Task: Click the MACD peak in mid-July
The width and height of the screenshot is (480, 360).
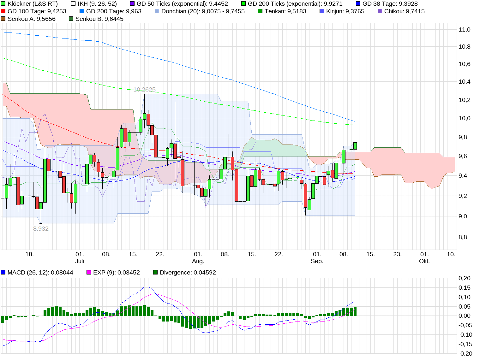Action: 147,287
